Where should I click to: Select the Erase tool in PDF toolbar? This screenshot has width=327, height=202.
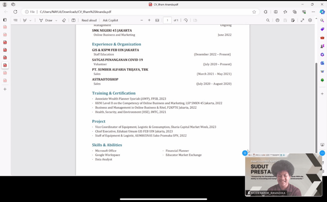click(64, 20)
